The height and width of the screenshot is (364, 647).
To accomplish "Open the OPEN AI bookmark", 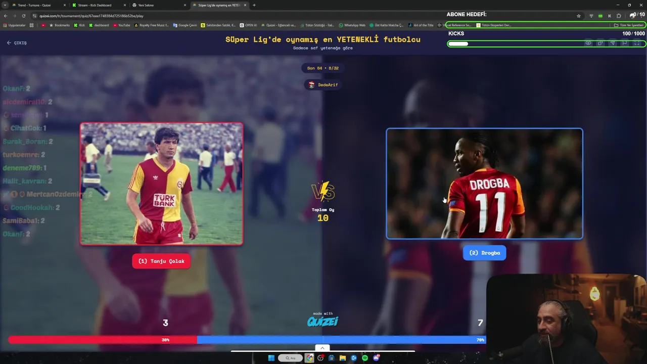I will click(x=248, y=25).
